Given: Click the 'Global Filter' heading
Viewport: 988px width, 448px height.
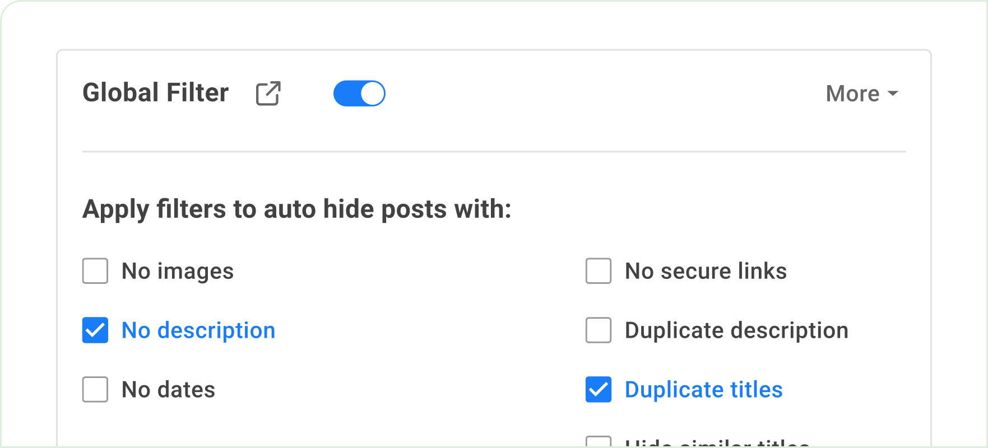Looking at the screenshot, I should click(156, 93).
